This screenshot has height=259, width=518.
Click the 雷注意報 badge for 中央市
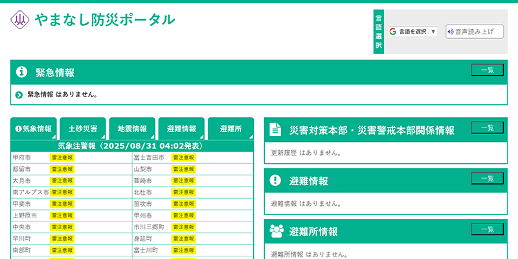click(62, 227)
